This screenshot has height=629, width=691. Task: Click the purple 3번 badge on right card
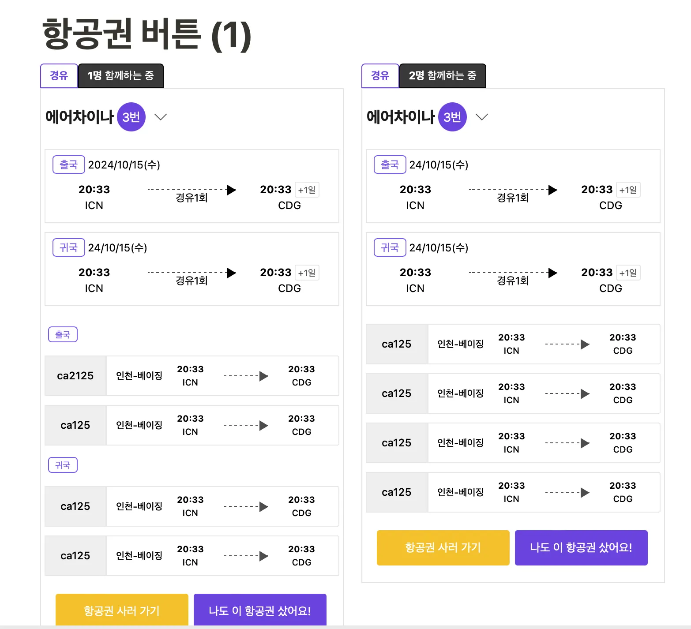click(x=452, y=117)
